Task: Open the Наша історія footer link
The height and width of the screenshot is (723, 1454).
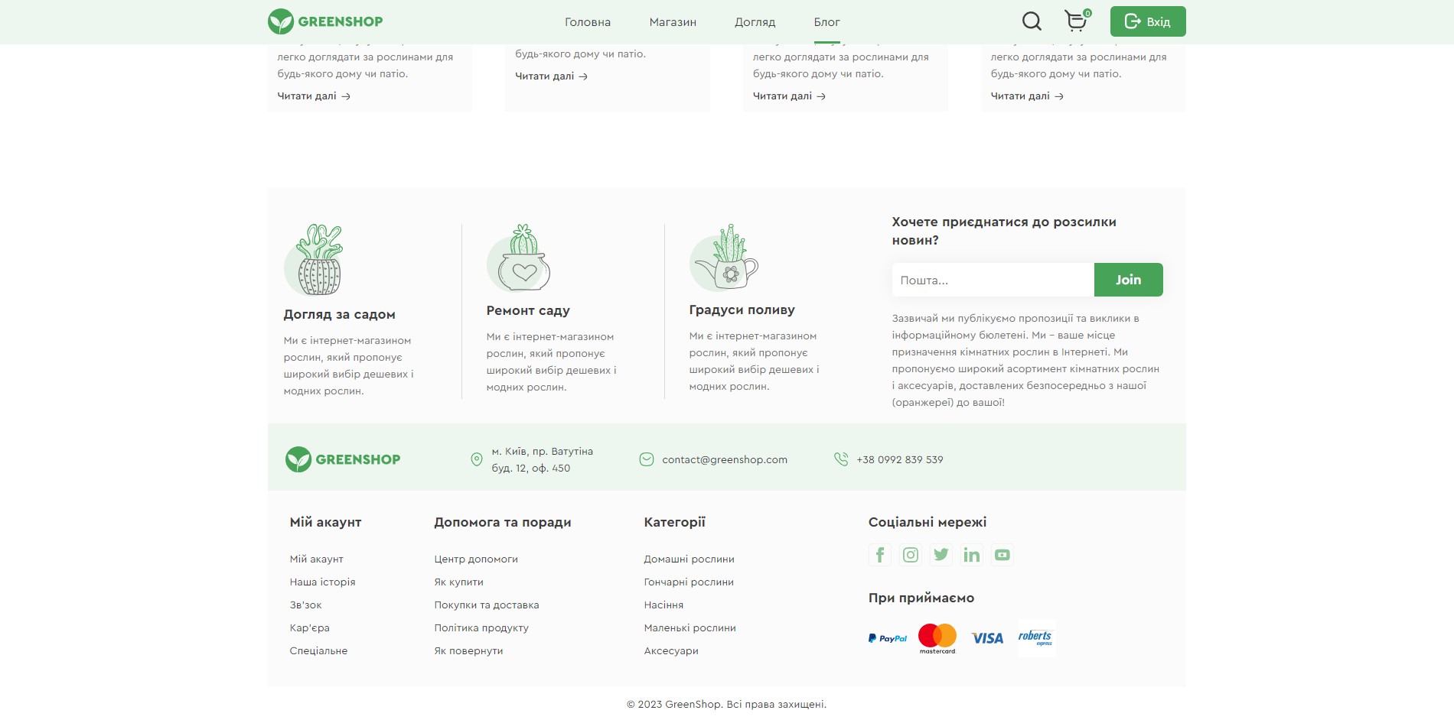Action: [322, 582]
